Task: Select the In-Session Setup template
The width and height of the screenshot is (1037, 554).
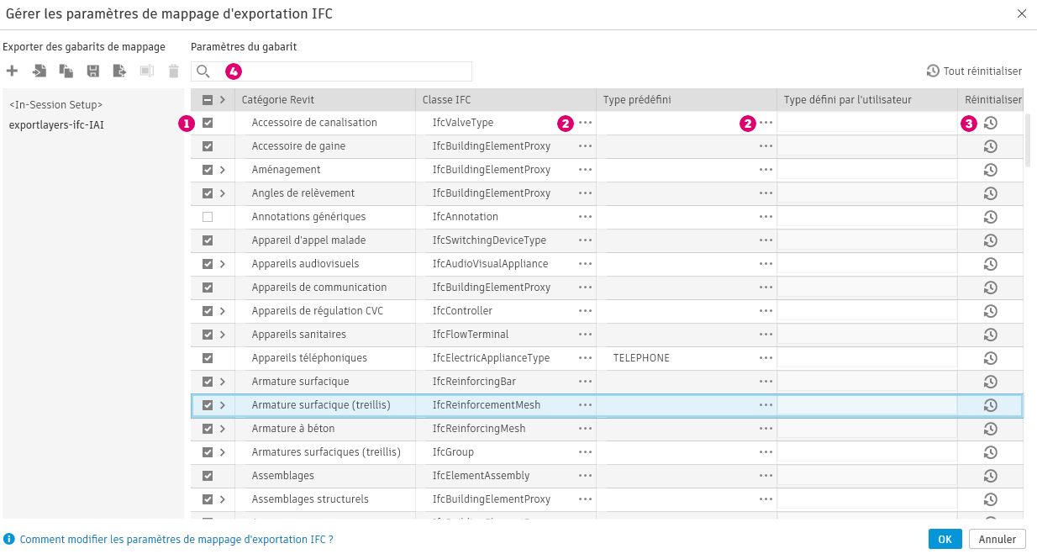Action: click(55, 105)
